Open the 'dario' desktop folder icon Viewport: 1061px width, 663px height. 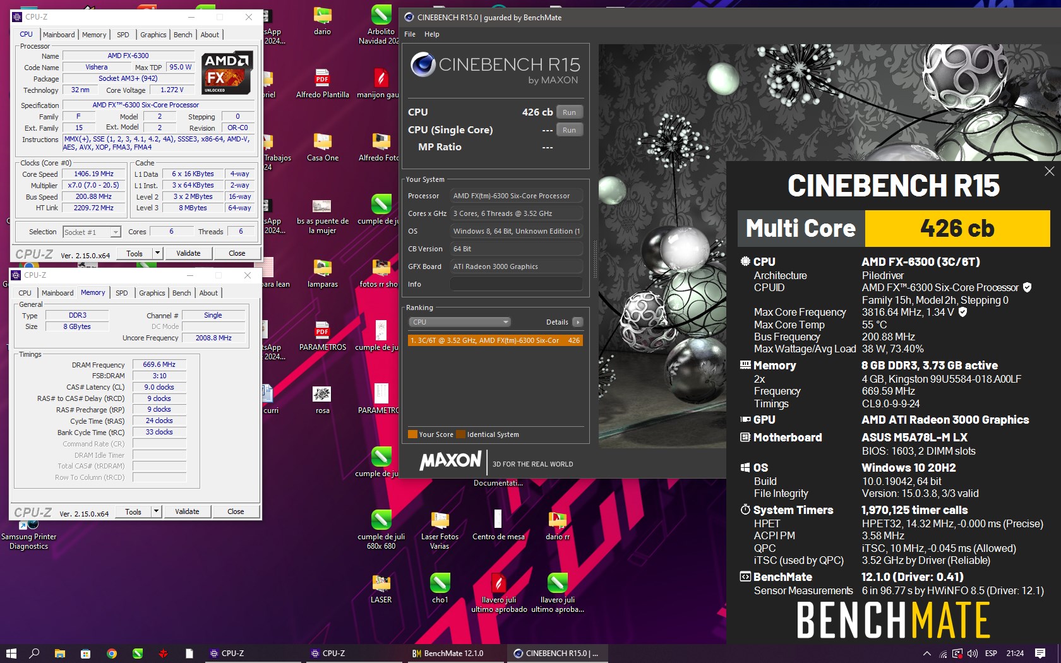(x=322, y=20)
